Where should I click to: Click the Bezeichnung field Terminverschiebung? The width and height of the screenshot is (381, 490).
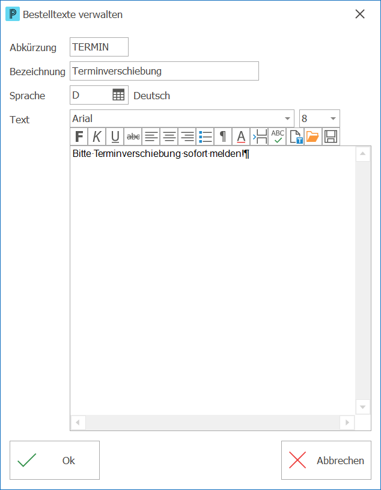(164, 71)
